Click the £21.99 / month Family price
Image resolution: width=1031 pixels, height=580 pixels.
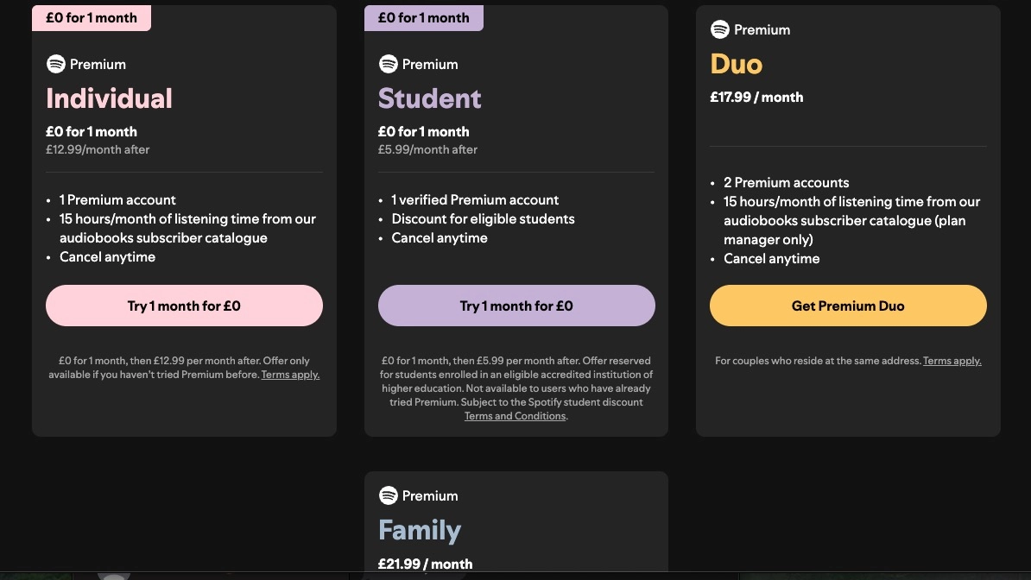(x=425, y=564)
